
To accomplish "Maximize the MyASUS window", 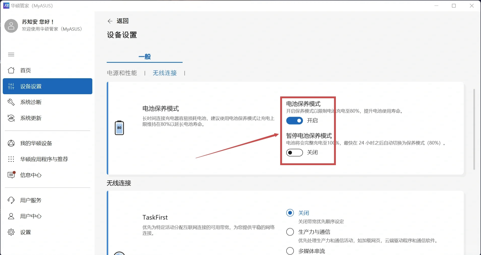I will click(x=454, y=6).
